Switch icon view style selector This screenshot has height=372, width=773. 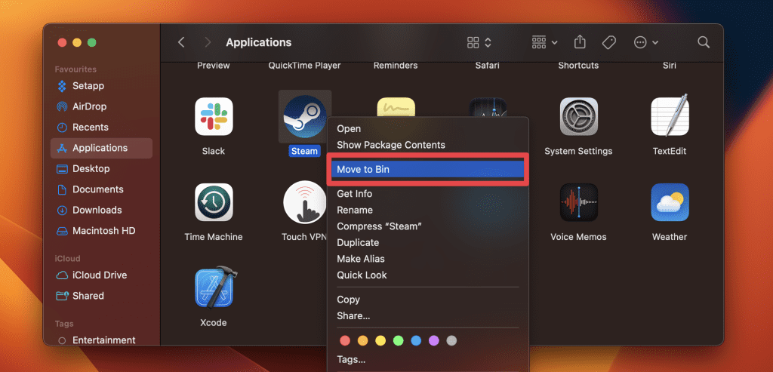click(x=479, y=42)
